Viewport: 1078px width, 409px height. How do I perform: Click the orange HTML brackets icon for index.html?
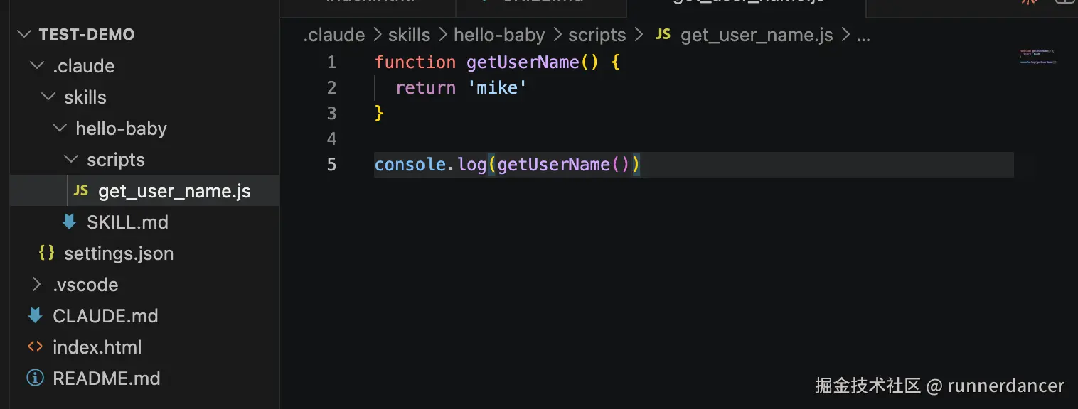(x=35, y=347)
